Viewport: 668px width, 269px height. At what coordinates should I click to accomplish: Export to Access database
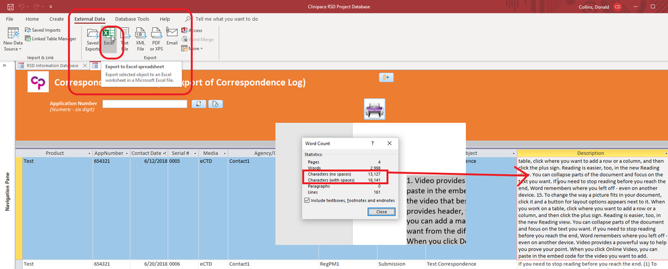191,31
